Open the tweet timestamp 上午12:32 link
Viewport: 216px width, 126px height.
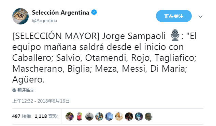pos(41,101)
